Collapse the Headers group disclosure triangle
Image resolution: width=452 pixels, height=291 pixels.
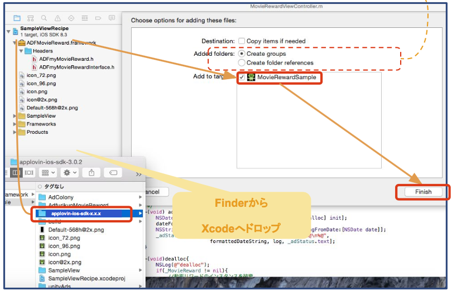coord(21,51)
